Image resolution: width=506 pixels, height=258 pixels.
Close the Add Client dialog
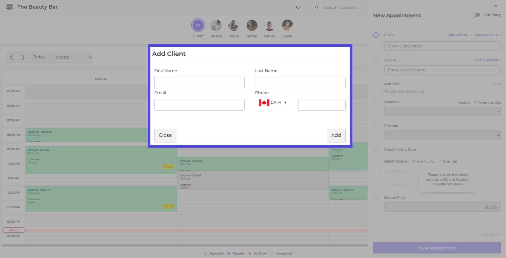pos(165,135)
